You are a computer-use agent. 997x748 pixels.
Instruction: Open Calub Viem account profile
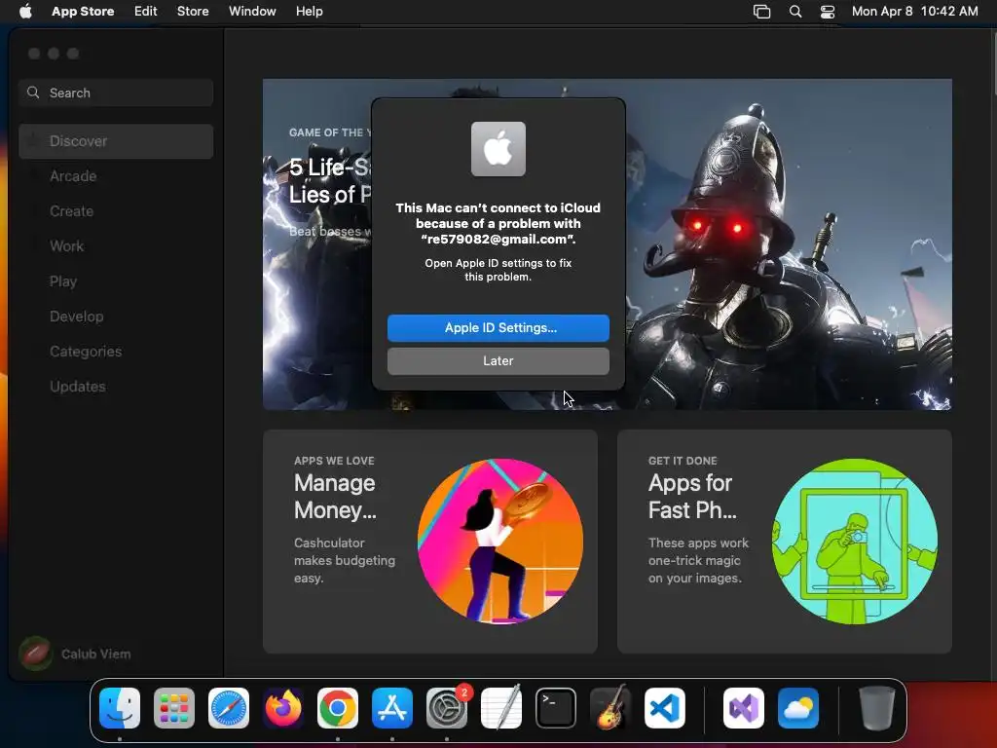point(76,654)
